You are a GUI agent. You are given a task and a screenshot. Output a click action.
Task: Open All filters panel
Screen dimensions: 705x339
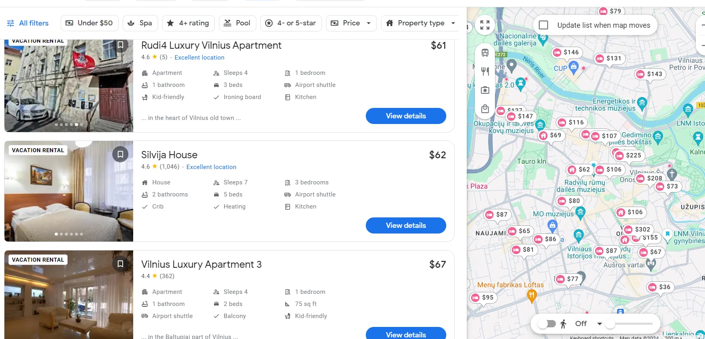tap(28, 23)
